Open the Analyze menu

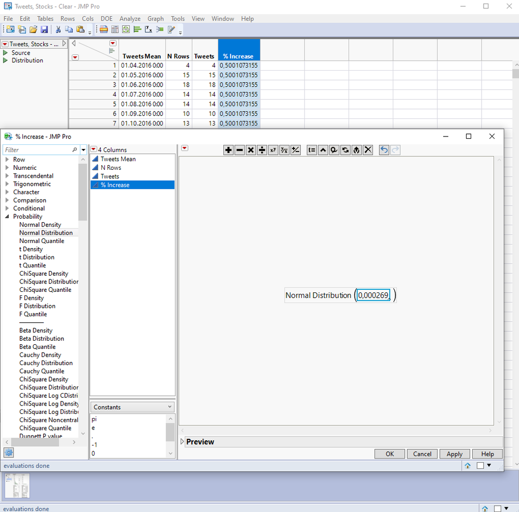[x=130, y=19]
